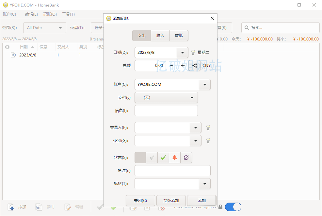
Task: Open the 工具(T) menu
Action: [68, 14]
